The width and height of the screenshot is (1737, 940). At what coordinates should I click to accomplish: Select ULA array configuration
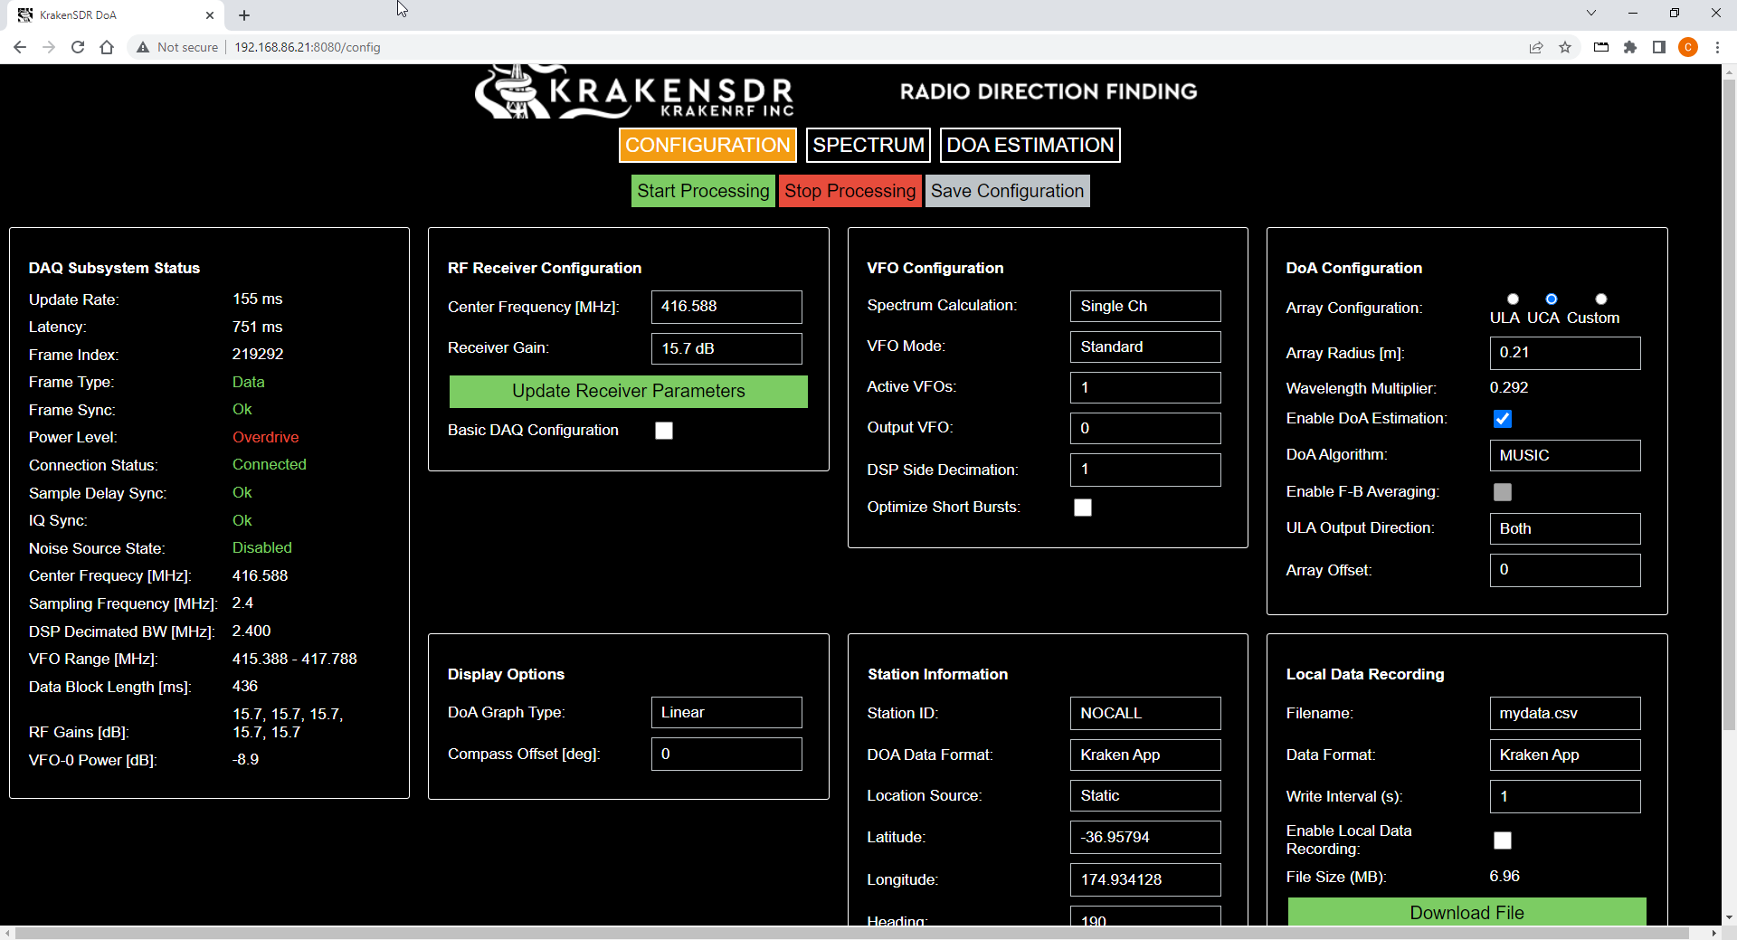point(1513,299)
